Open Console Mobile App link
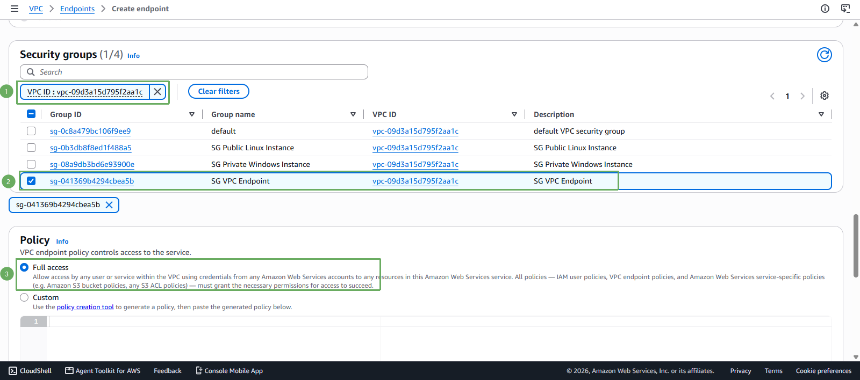860x380 pixels. click(229, 371)
